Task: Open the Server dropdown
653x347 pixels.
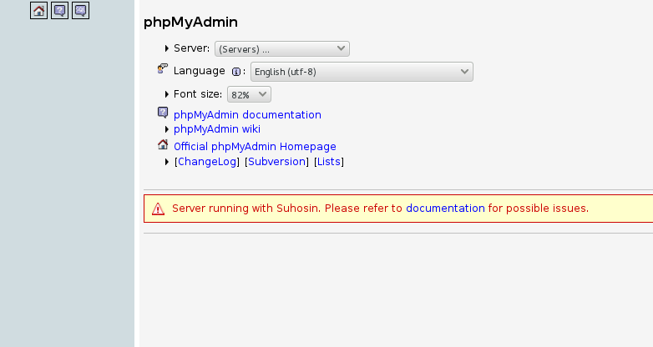Action: (282, 49)
